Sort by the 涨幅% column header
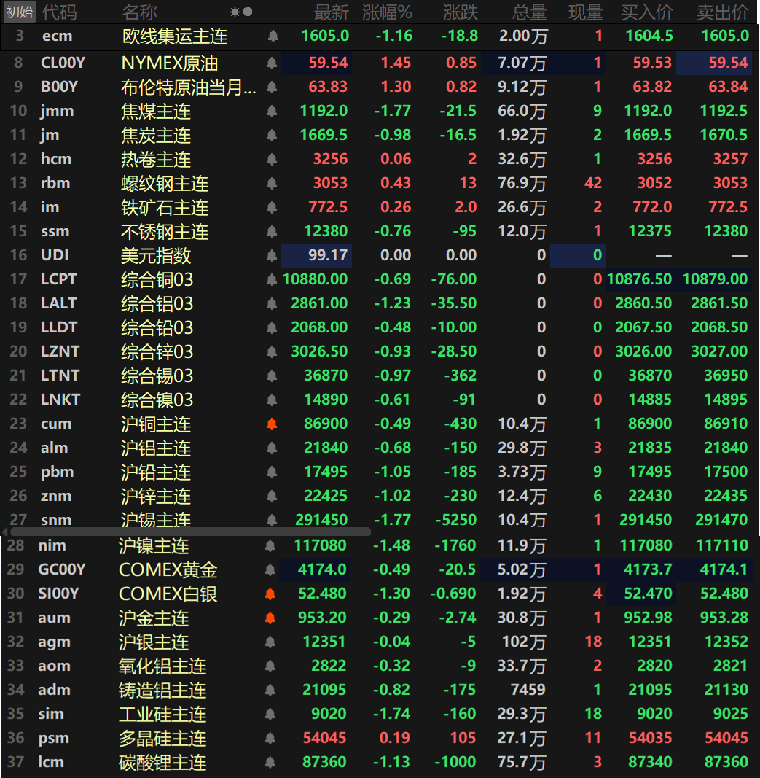The width and height of the screenshot is (760, 778). click(387, 12)
